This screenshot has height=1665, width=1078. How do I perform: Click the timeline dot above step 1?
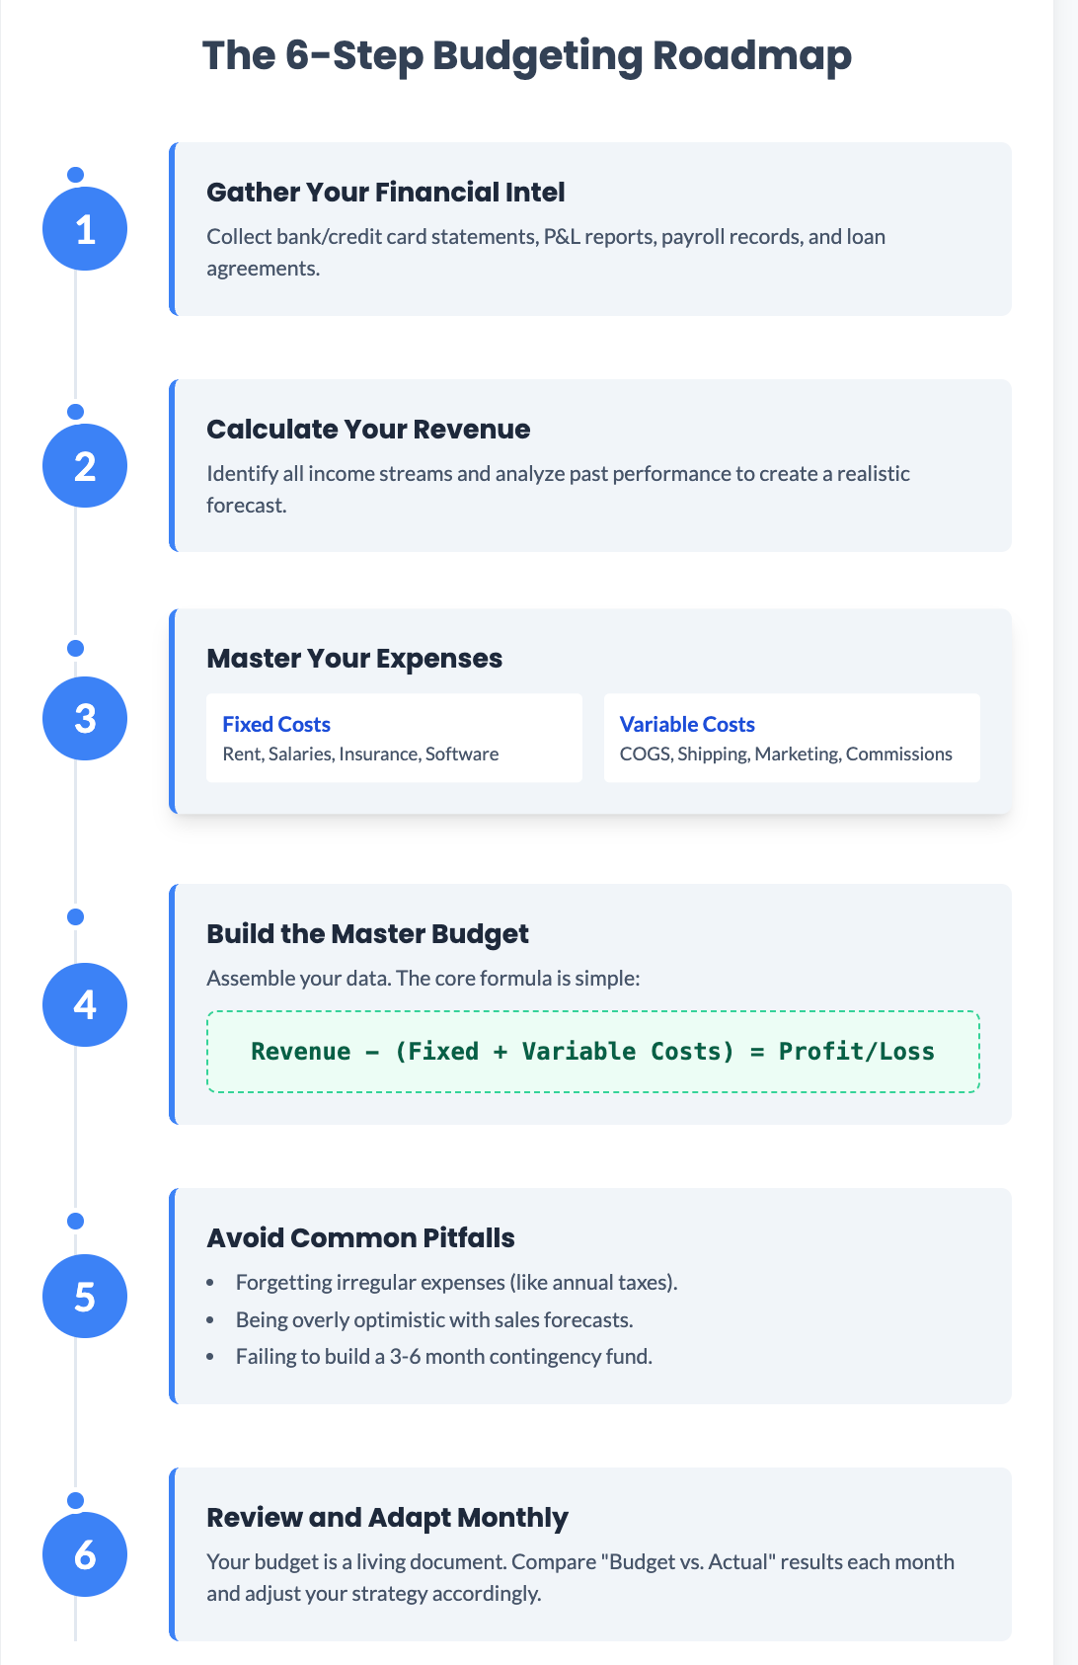coord(75,175)
